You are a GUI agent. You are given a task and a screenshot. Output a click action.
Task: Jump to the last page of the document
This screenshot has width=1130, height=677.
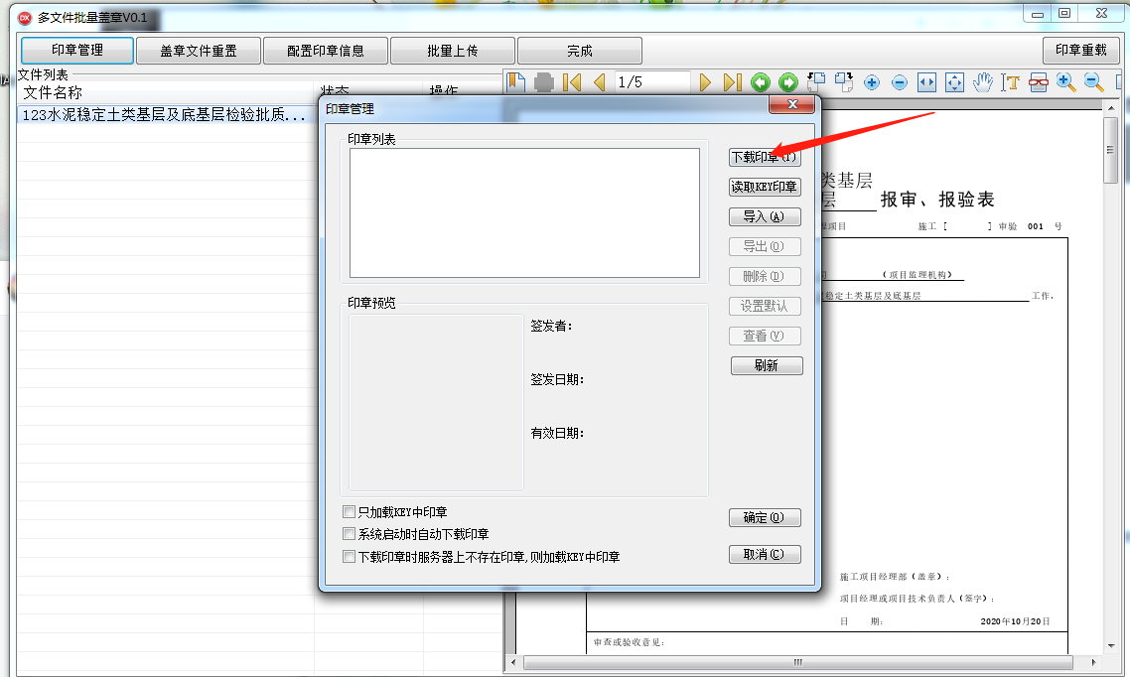click(732, 82)
